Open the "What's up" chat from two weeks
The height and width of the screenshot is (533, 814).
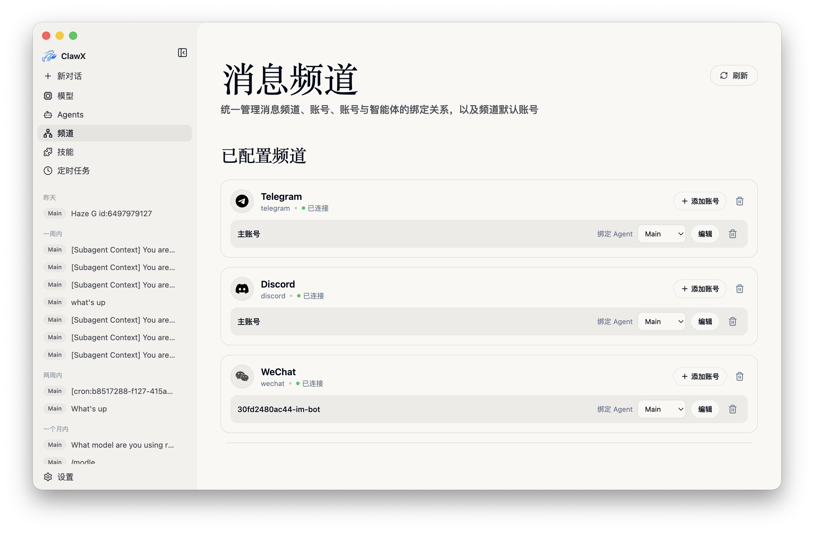(x=114, y=409)
